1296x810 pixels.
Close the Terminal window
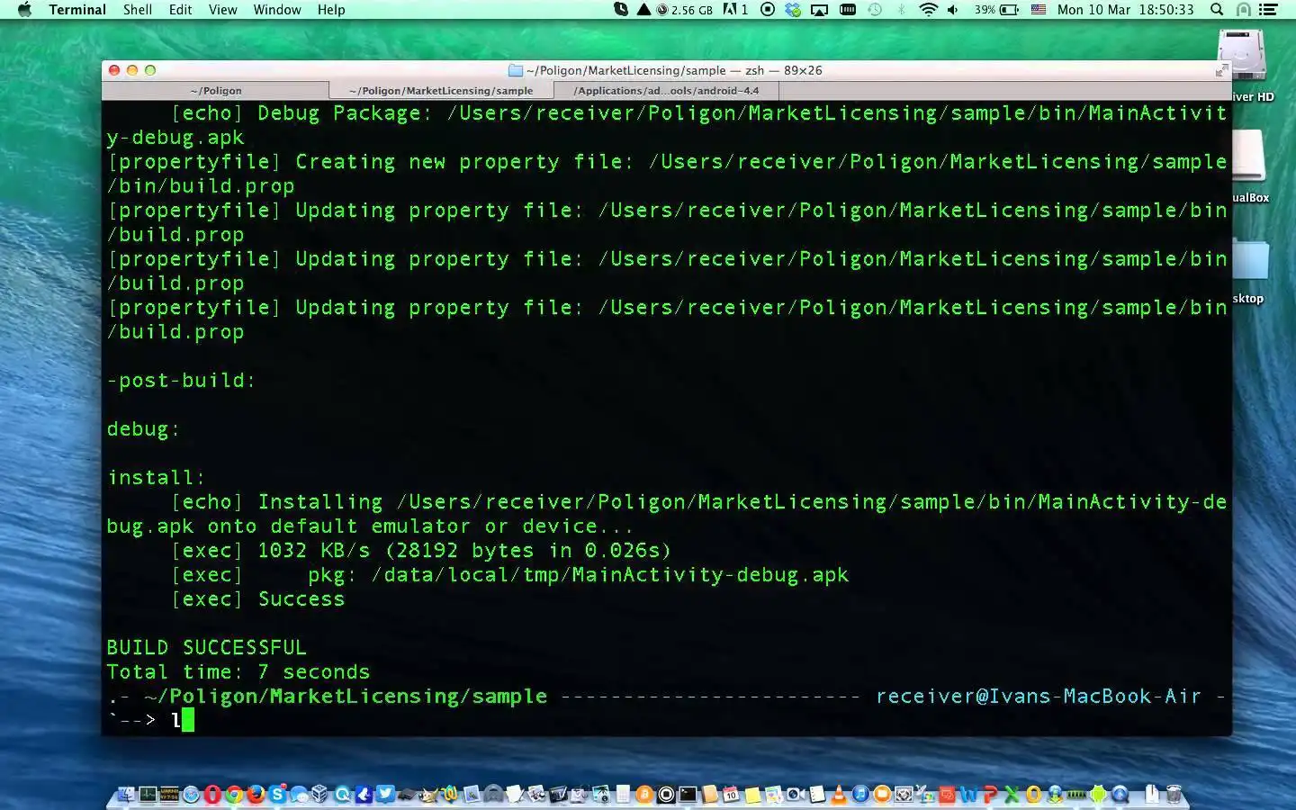(114, 70)
